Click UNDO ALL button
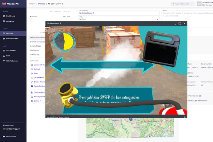 tap(66, 11)
